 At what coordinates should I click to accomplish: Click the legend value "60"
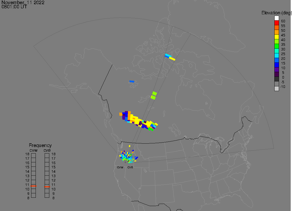point(283,21)
